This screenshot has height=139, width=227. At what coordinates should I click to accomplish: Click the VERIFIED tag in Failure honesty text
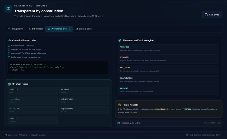187,109
